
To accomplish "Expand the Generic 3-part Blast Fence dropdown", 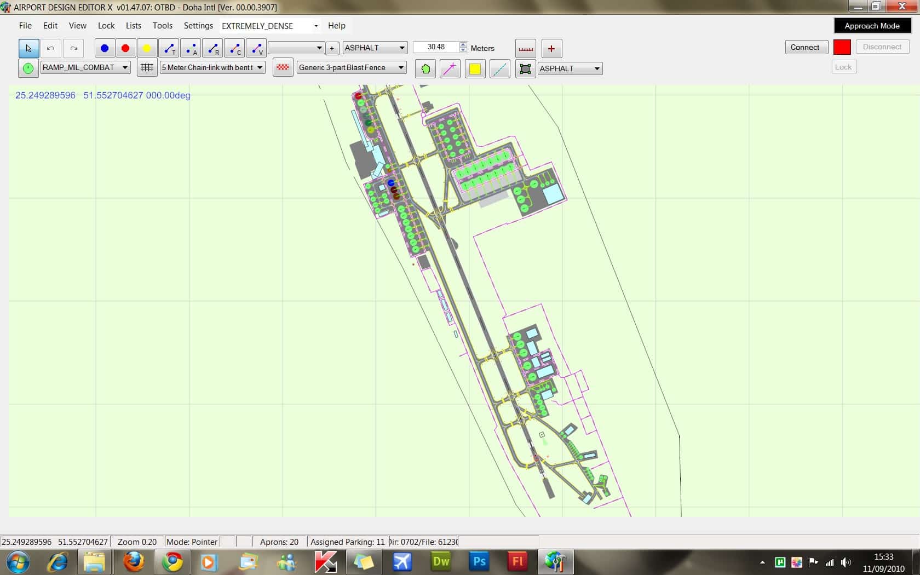I will click(x=401, y=67).
